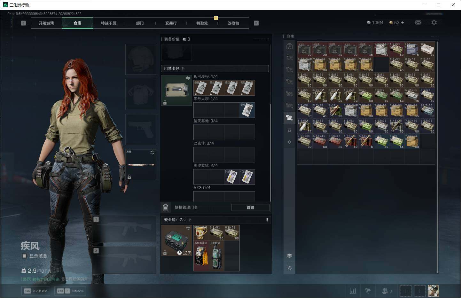Click the stack layers icon below stash sidebar
This screenshot has width=461, height=298.
pyautogui.click(x=289, y=255)
